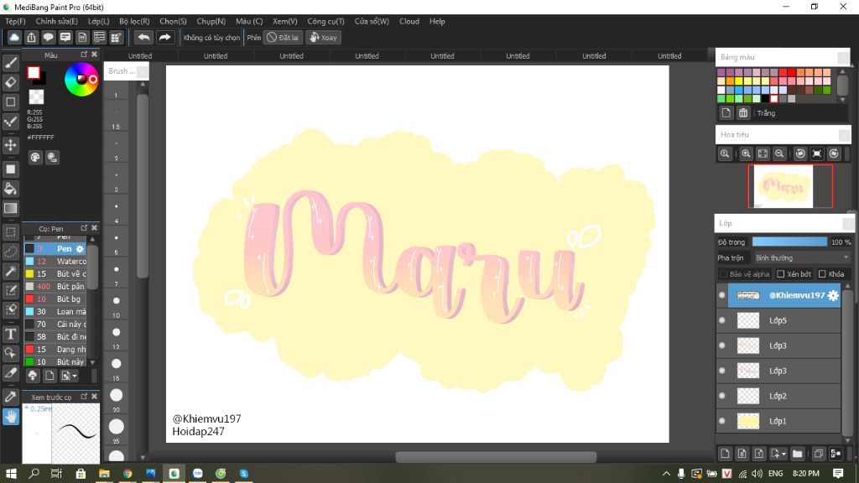
Task: Open the Tệp(F) menu
Action: (x=15, y=21)
